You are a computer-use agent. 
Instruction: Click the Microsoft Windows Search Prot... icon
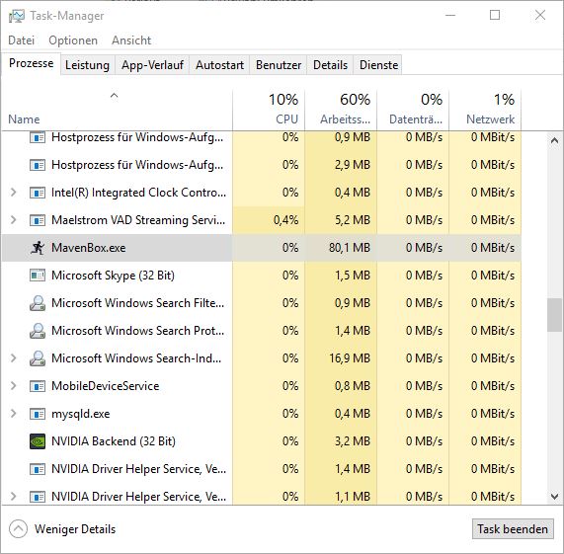click(38, 331)
